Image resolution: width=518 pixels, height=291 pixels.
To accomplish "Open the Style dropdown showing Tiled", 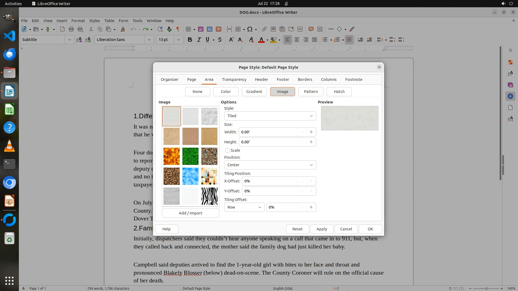I will coord(270,116).
